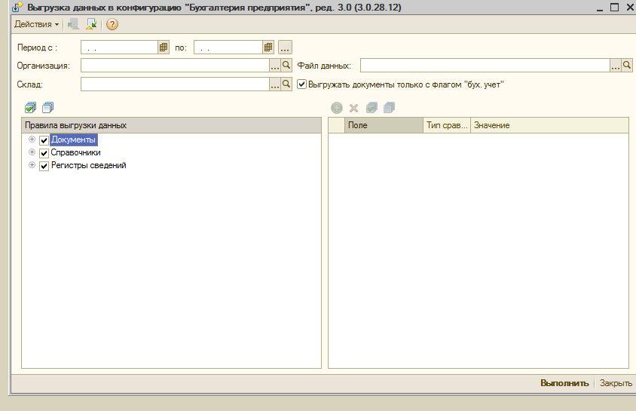Viewport: 636px width, 411px height.
Task: Click the calendar icon for period end date
Action: (268, 47)
